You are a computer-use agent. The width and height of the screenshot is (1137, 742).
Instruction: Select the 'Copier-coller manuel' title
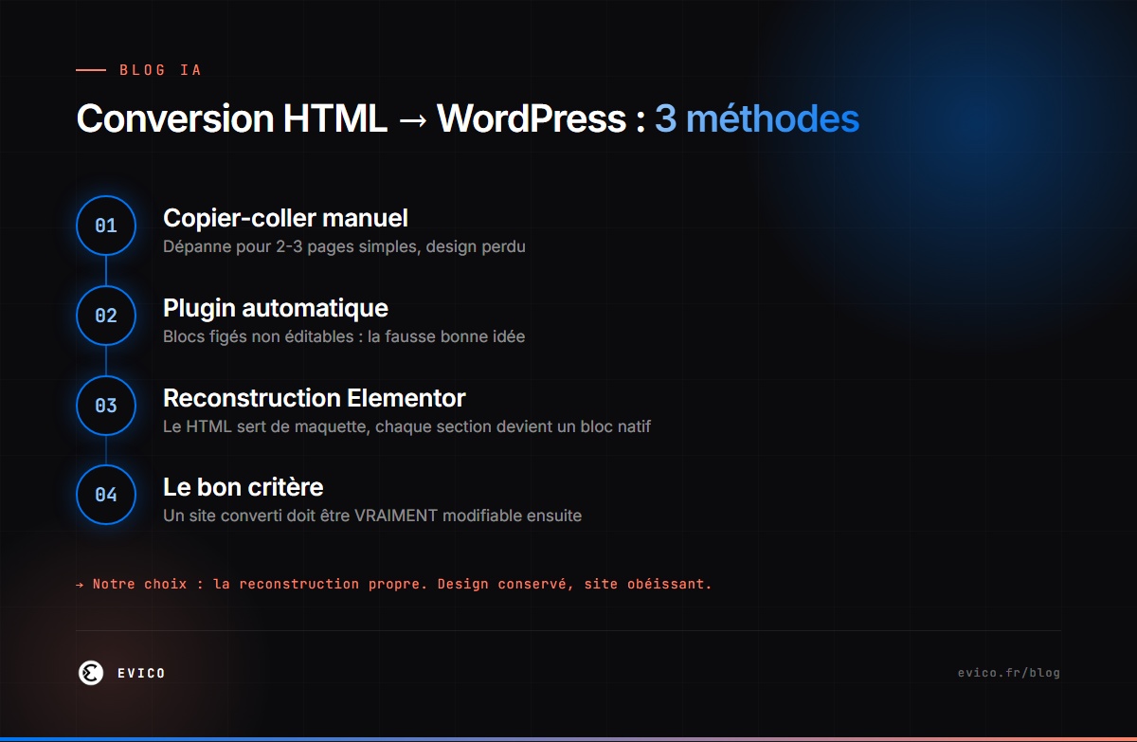tap(285, 218)
